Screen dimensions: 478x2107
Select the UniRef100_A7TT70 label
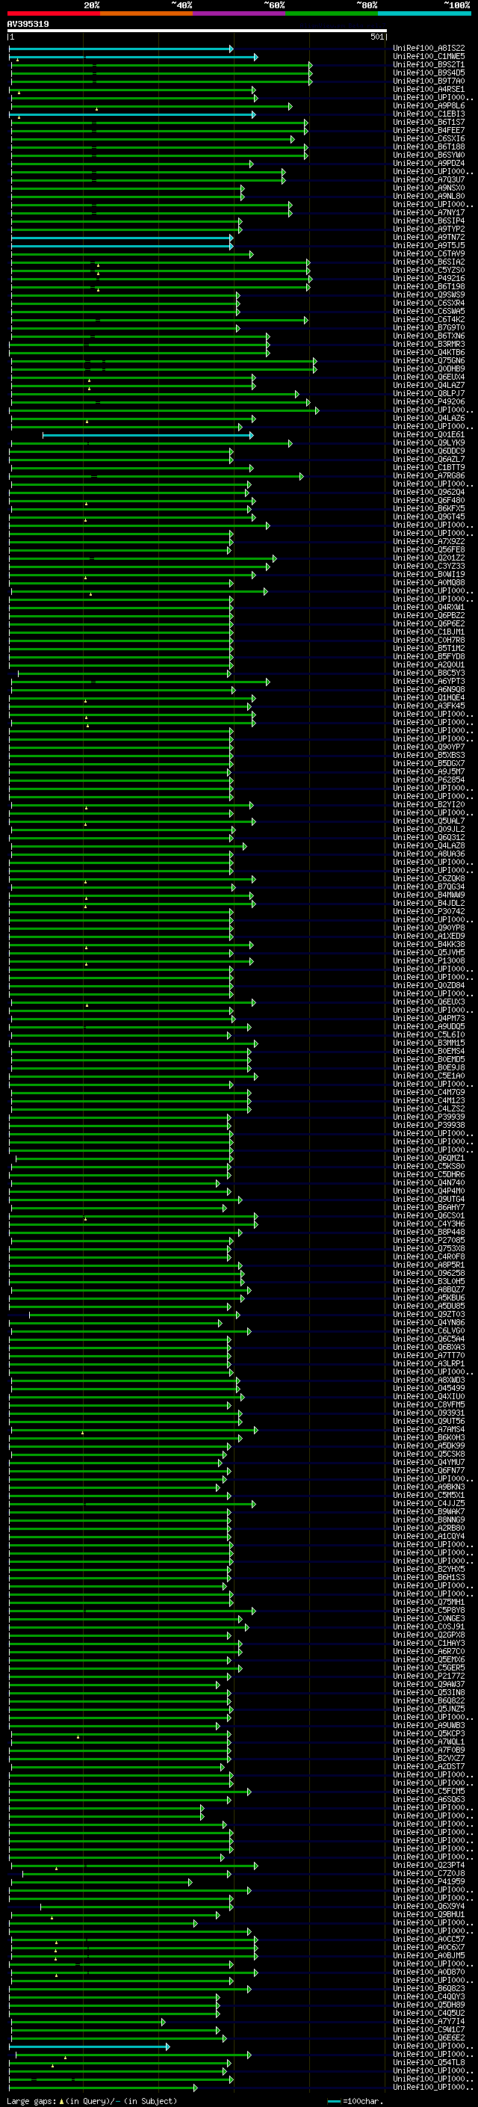(x=429, y=1355)
